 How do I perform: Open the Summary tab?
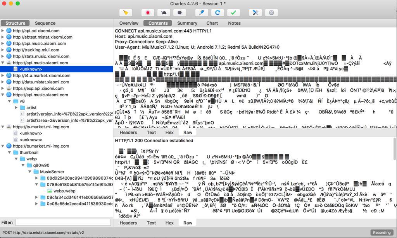click(x=187, y=23)
